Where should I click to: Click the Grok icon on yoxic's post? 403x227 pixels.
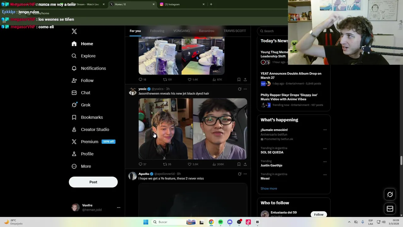click(240, 89)
